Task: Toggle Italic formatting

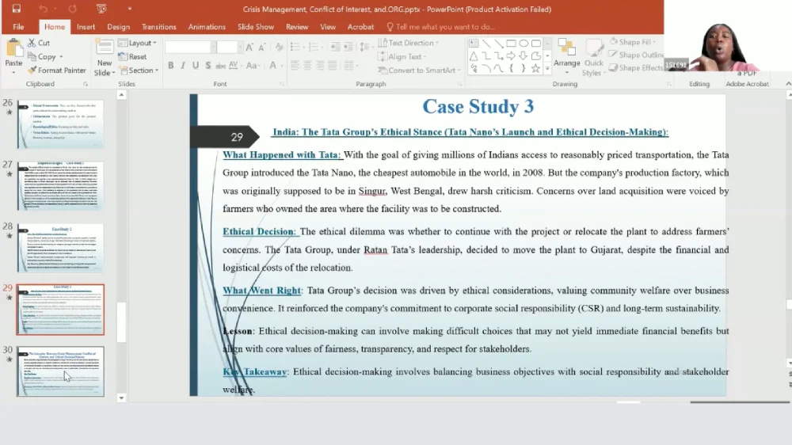Action: pyautogui.click(x=183, y=66)
